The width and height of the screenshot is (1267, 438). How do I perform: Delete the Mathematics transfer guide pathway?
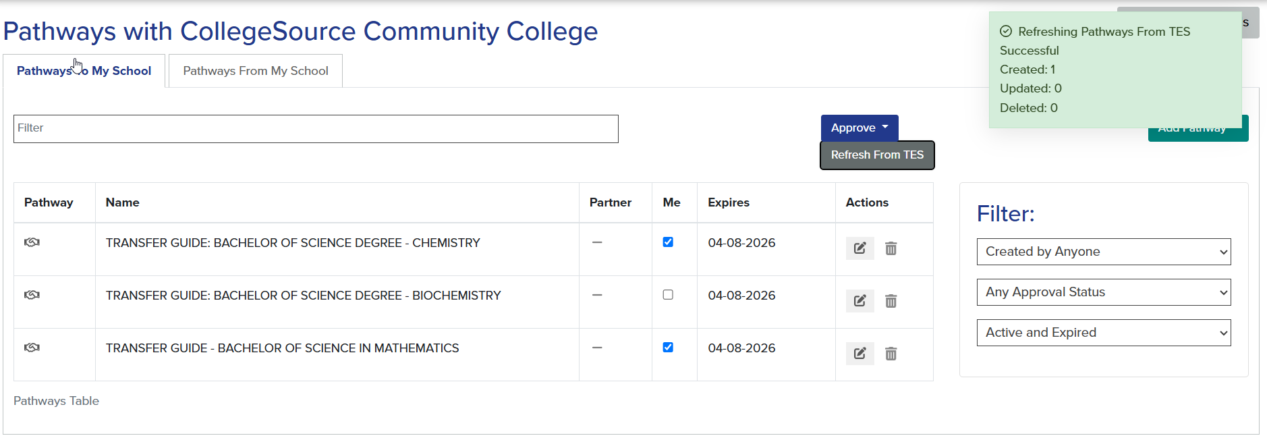click(x=891, y=354)
